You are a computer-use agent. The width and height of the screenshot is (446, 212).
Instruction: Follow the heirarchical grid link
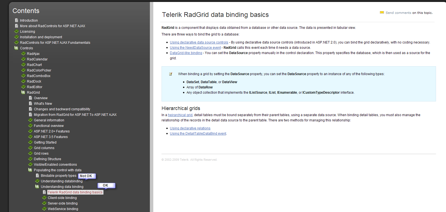click(180, 115)
